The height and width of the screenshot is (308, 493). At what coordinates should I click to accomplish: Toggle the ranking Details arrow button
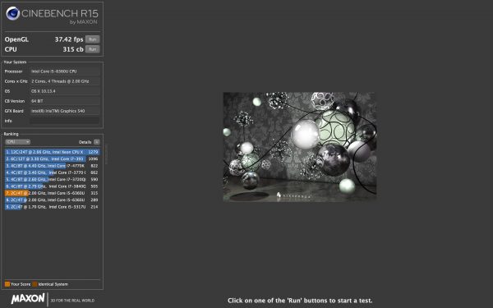96,142
